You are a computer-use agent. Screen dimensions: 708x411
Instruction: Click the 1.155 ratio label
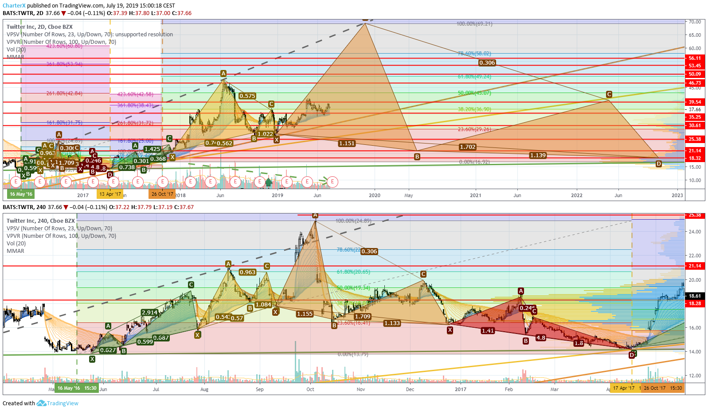[x=305, y=314]
